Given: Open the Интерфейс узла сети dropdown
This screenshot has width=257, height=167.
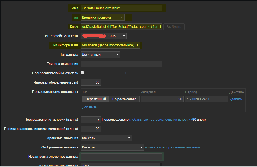Looking at the screenshot, I should coord(104,36).
